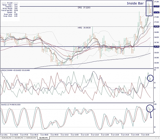This screenshot has width=160, height=140.
Task: Open the inactive SILVER,M5 chart tab
Action: click(x=19, y=138)
